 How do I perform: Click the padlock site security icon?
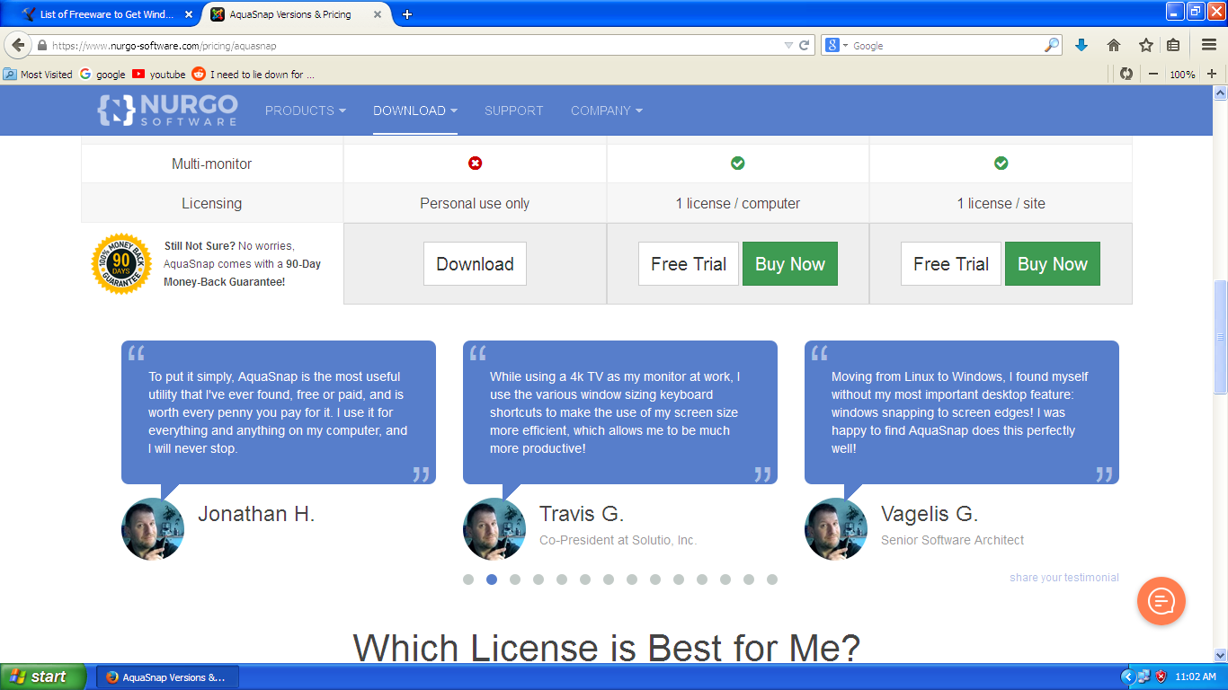click(x=41, y=45)
